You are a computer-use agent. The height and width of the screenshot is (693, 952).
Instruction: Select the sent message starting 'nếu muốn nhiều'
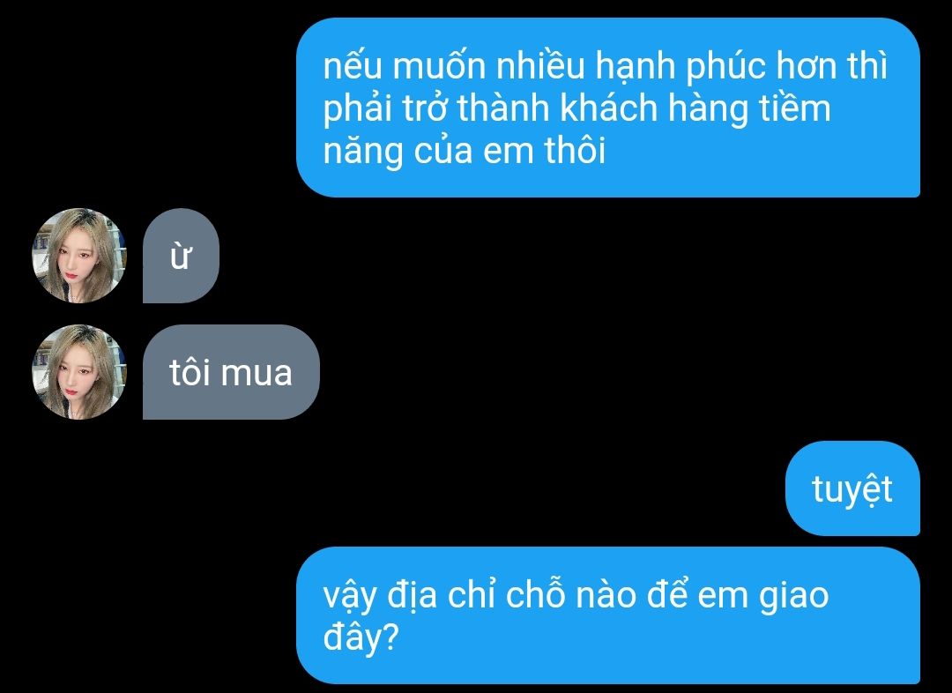tap(608, 108)
